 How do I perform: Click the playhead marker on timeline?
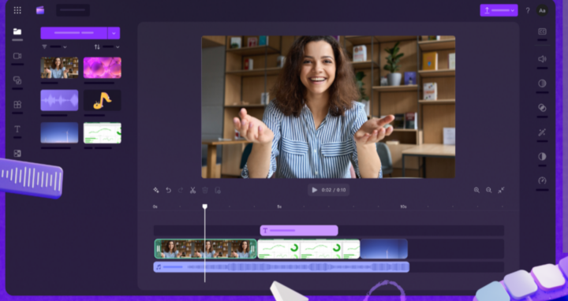pyautogui.click(x=204, y=206)
